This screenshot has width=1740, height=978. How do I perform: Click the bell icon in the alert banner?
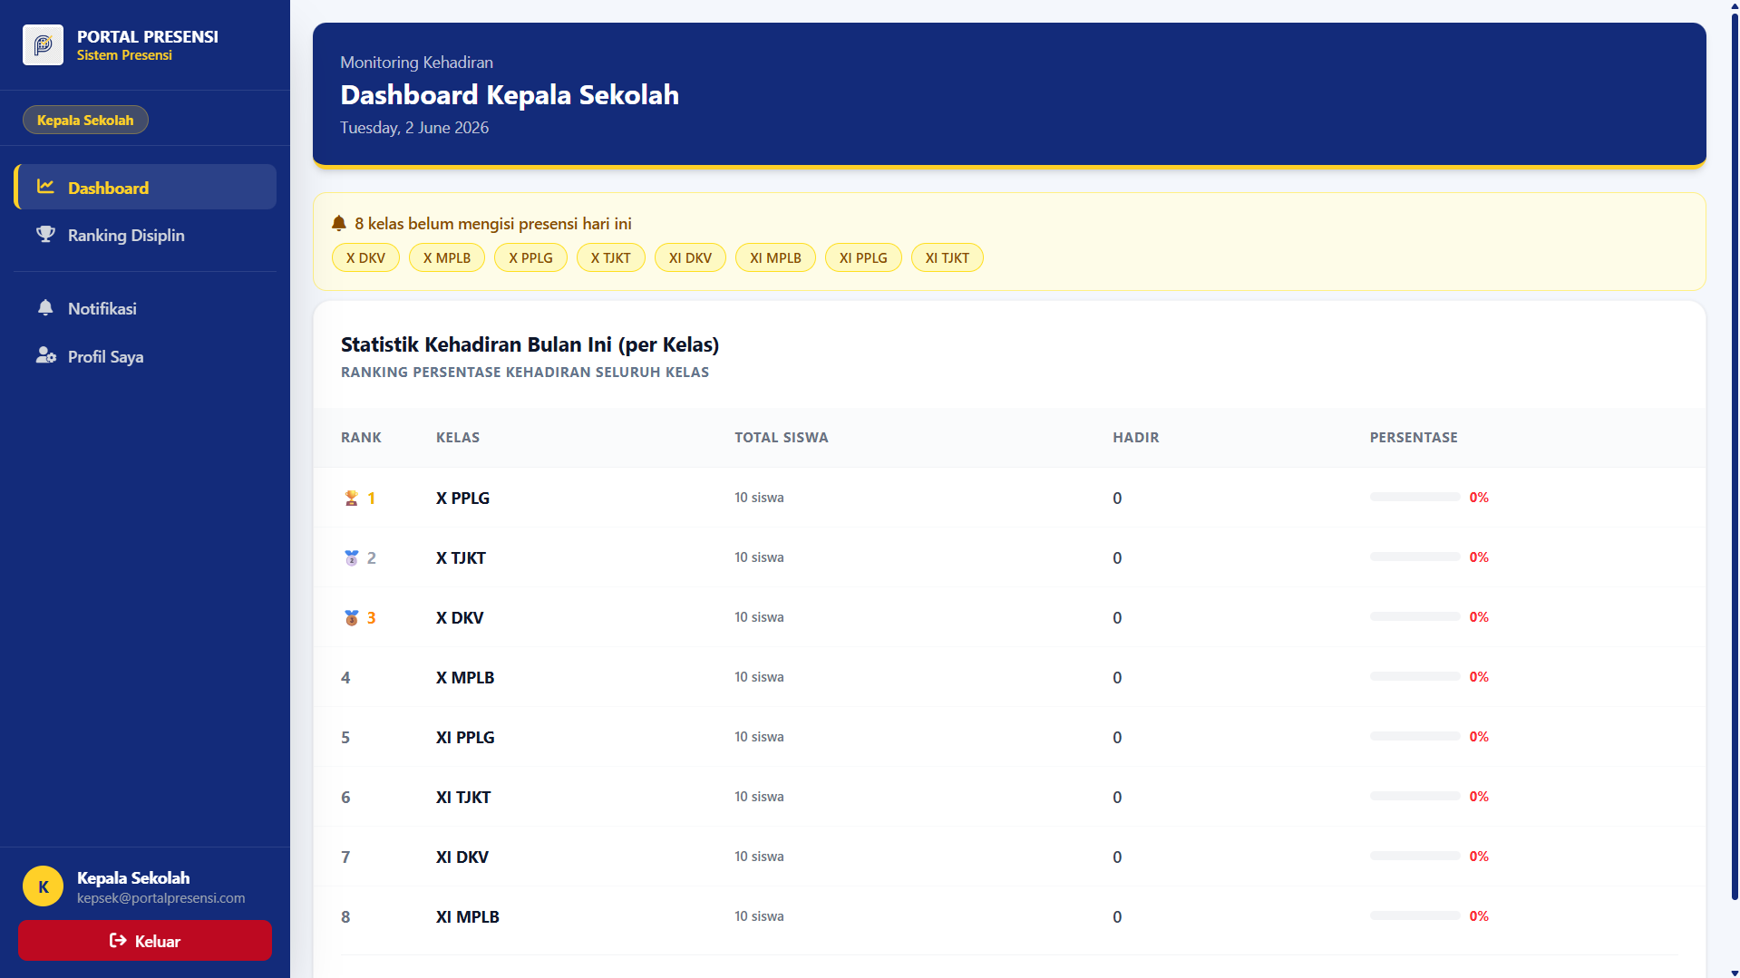click(339, 223)
